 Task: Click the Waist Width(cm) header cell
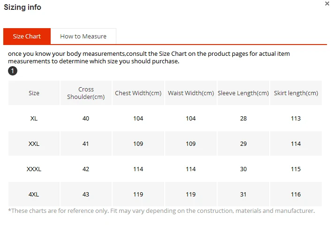pos(190,93)
